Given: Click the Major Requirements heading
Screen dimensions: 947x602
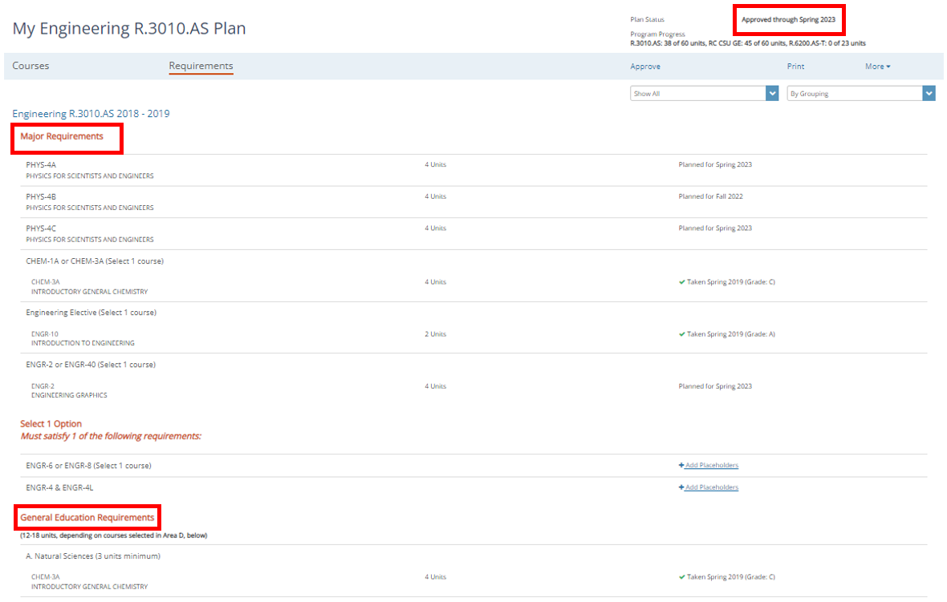Looking at the screenshot, I should (62, 137).
